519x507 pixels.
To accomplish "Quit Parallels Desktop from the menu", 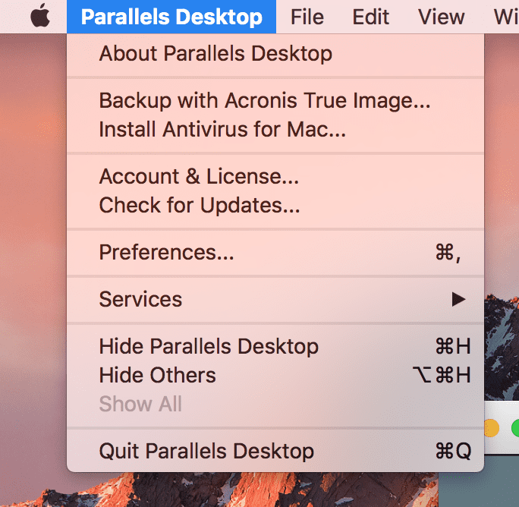I will 275,451.
